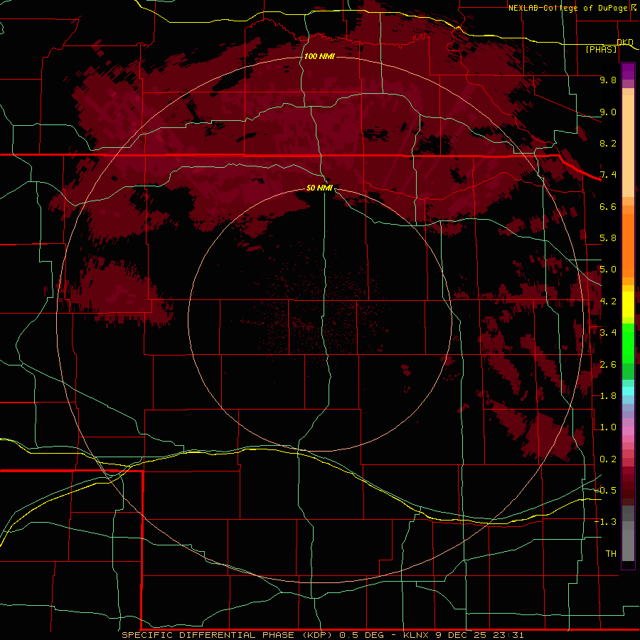Image resolution: width=640 pixels, height=640 pixels.
Task: Click the KLNX station identifier
Action: click(416, 635)
